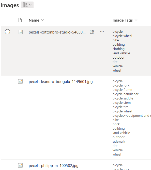Image resolution: width=151 pixels, height=170 pixels.
Task: Click the file type column header icon
Action: [x=20, y=20]
